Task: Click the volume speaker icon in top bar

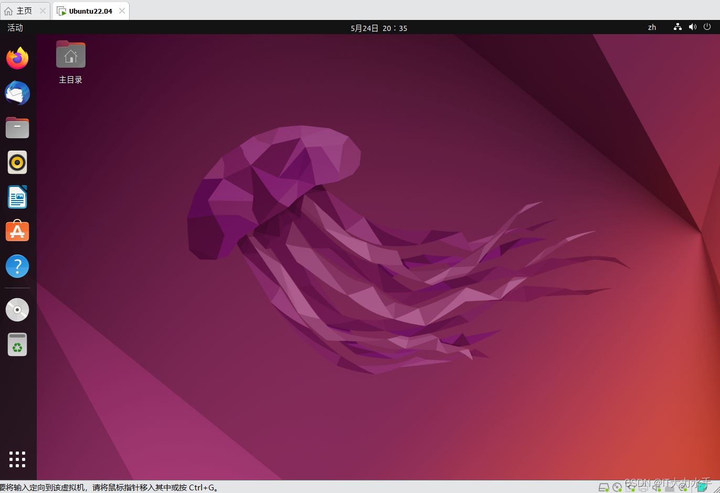Action: tap(693, 27)
